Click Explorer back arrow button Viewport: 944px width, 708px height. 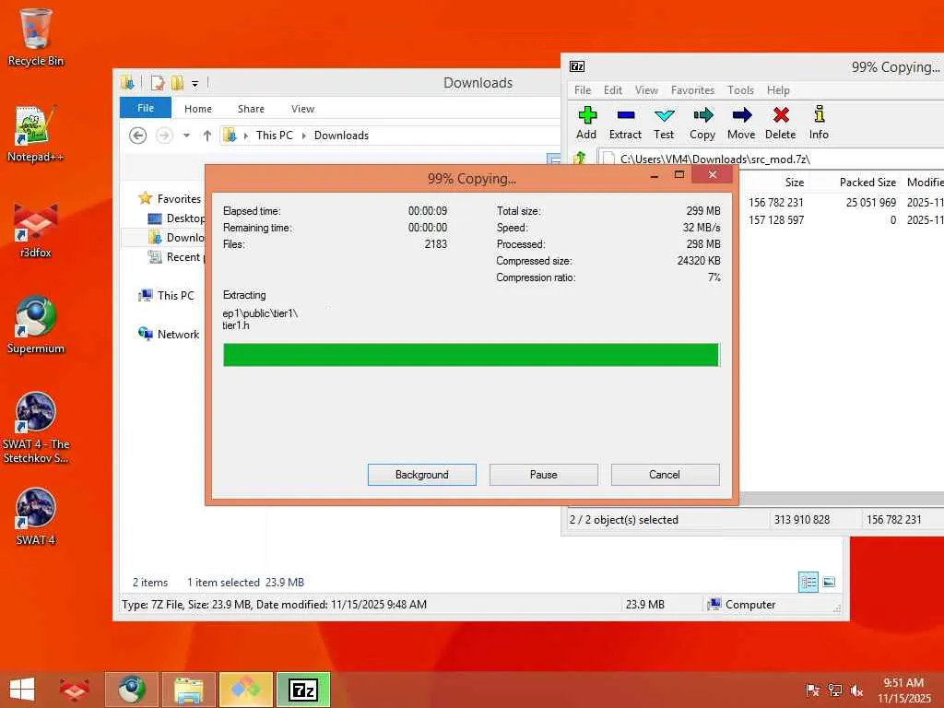tap(138, 136)
